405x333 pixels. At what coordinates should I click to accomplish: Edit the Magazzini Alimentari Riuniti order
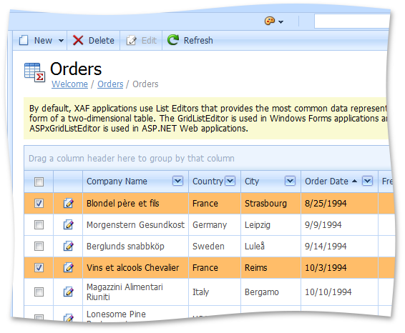(x=69, y=292)
